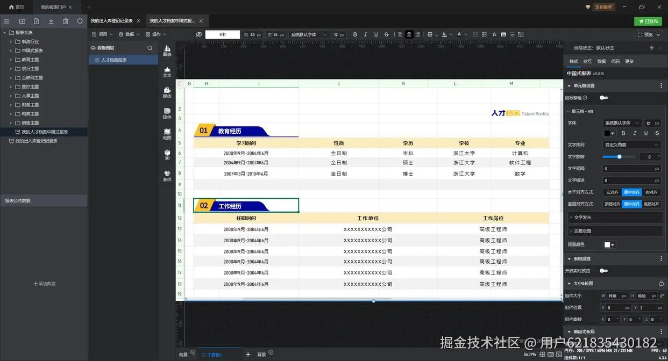The height and width of the screenshot is (361, 668).
Task: Add a new state with plus icon
Action: click(x=652, y=48)
